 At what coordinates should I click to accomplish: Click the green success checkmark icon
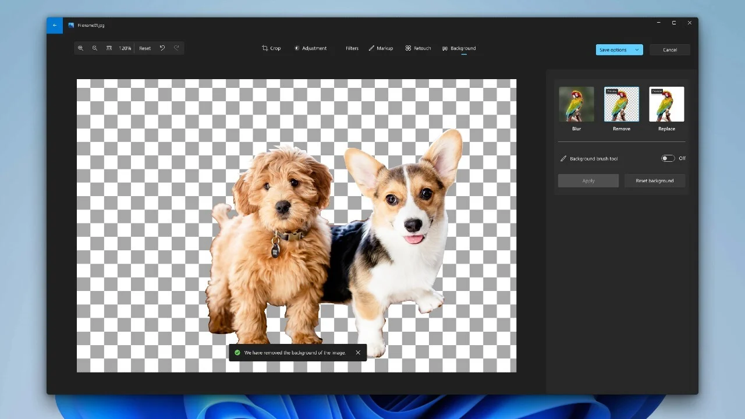237,353
